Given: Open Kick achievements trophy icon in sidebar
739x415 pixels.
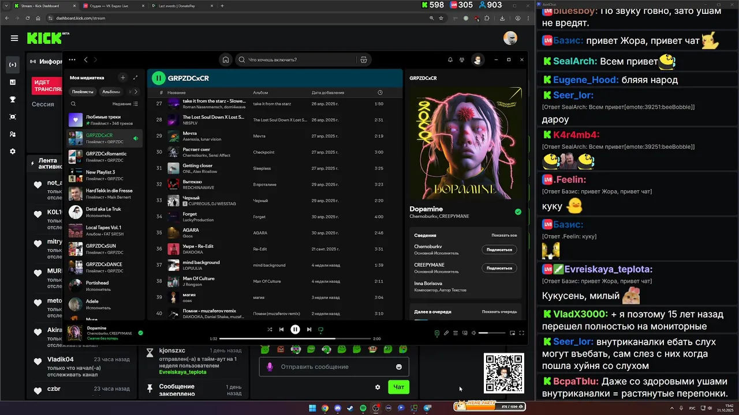Looking at the screenshot, I should (x=13, y=99).
